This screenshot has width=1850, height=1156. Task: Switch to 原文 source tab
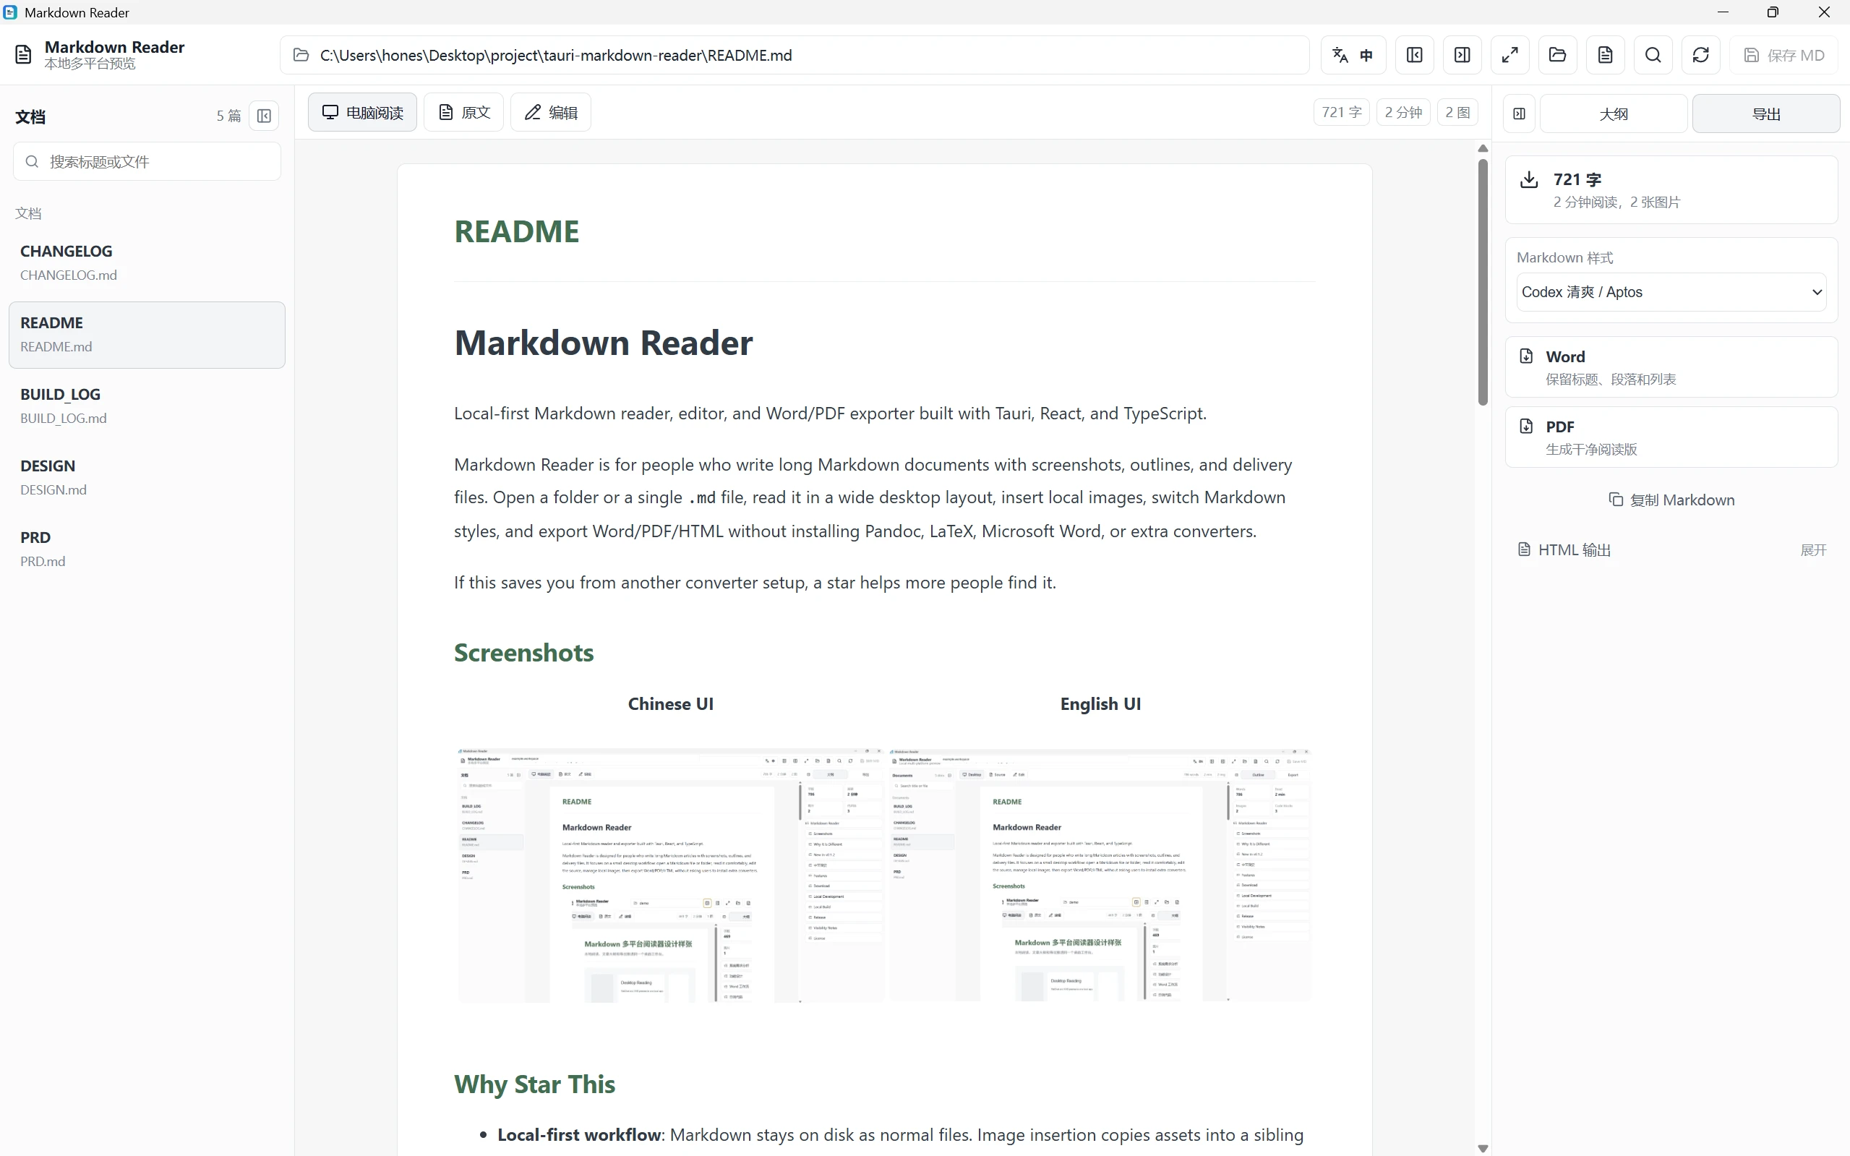[x=463, y=112]
